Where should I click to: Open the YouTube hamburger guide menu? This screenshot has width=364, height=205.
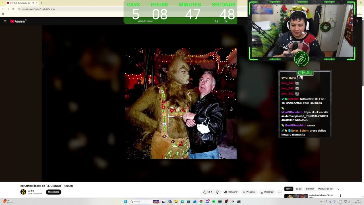click(x=5, y=21)
